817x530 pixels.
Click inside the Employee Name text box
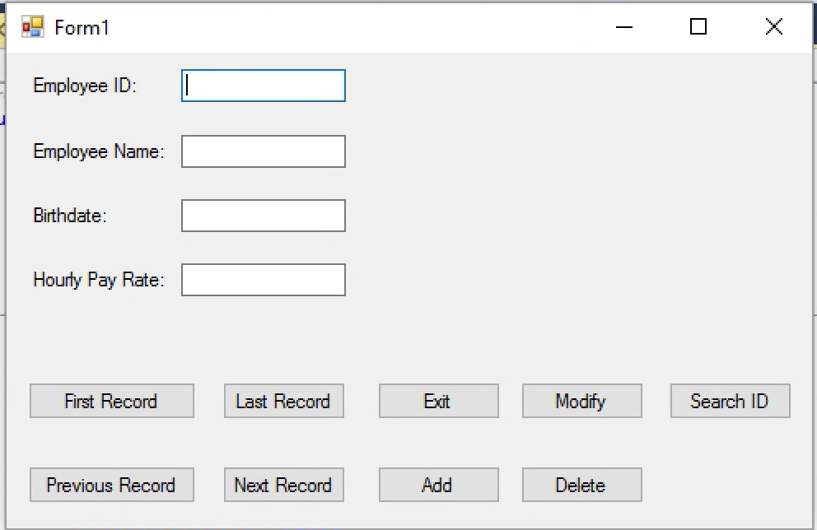[263, 151]
